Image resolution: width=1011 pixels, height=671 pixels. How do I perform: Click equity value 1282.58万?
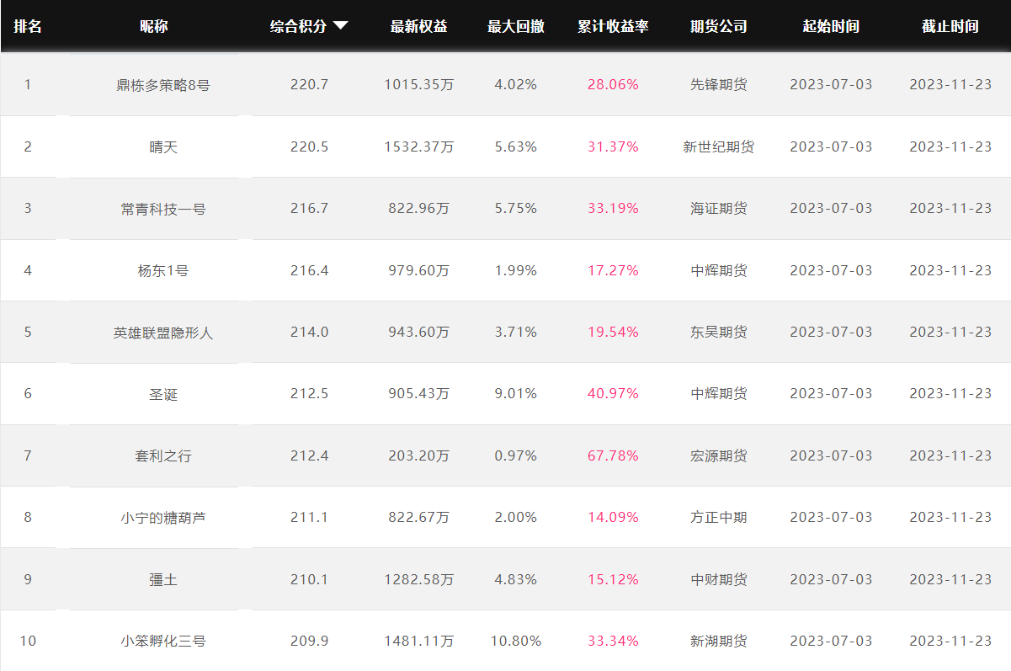coord(419,579)
